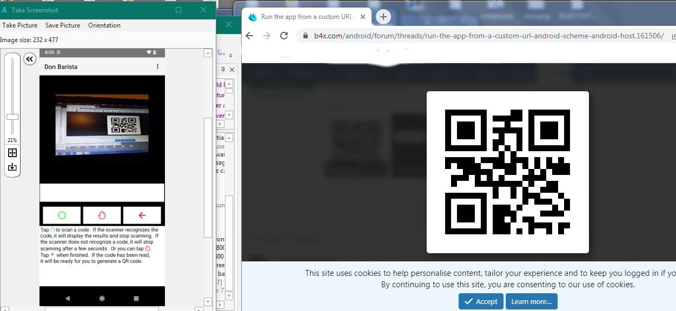The height and width of the screenshot is (311, 676).
Task: Open the small dropdown arrow in IDE toolbar
Action: [230, 55]
